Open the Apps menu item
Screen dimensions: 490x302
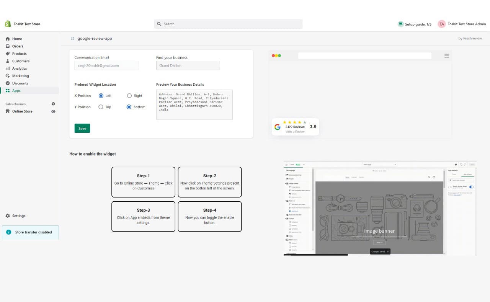pyautogui.click(x=16, y=91)
